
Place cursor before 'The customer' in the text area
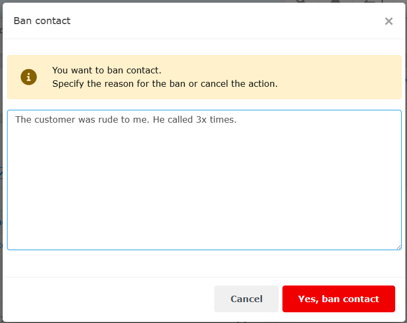[15, 119]
